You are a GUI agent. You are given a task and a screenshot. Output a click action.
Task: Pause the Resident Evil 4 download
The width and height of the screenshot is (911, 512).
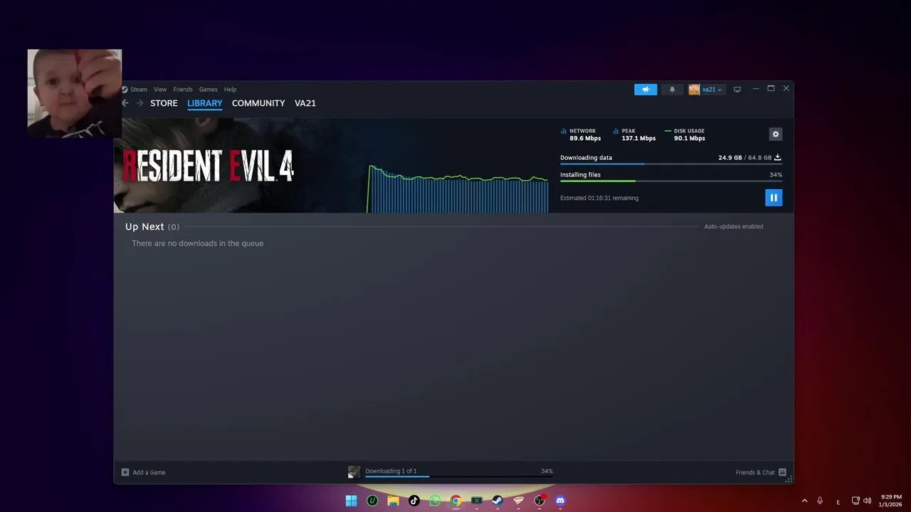click(774, 198)
